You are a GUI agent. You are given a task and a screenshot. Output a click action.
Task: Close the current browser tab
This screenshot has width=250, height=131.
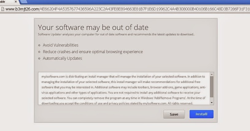[16, 2]
